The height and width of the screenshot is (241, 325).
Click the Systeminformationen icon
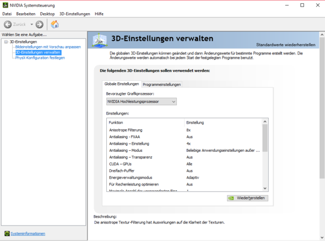coord(7,233)
